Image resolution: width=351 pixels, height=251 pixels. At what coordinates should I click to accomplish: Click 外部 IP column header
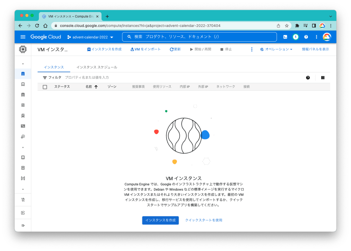[x=203, y=87]
